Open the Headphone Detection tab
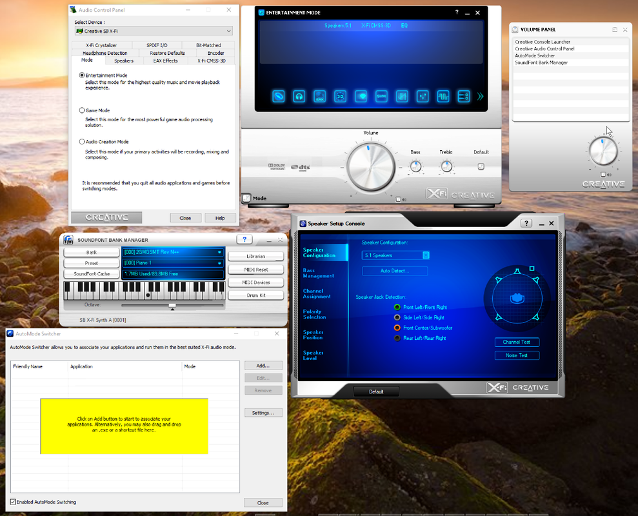638x516 pixels. [x=105, y=53]
